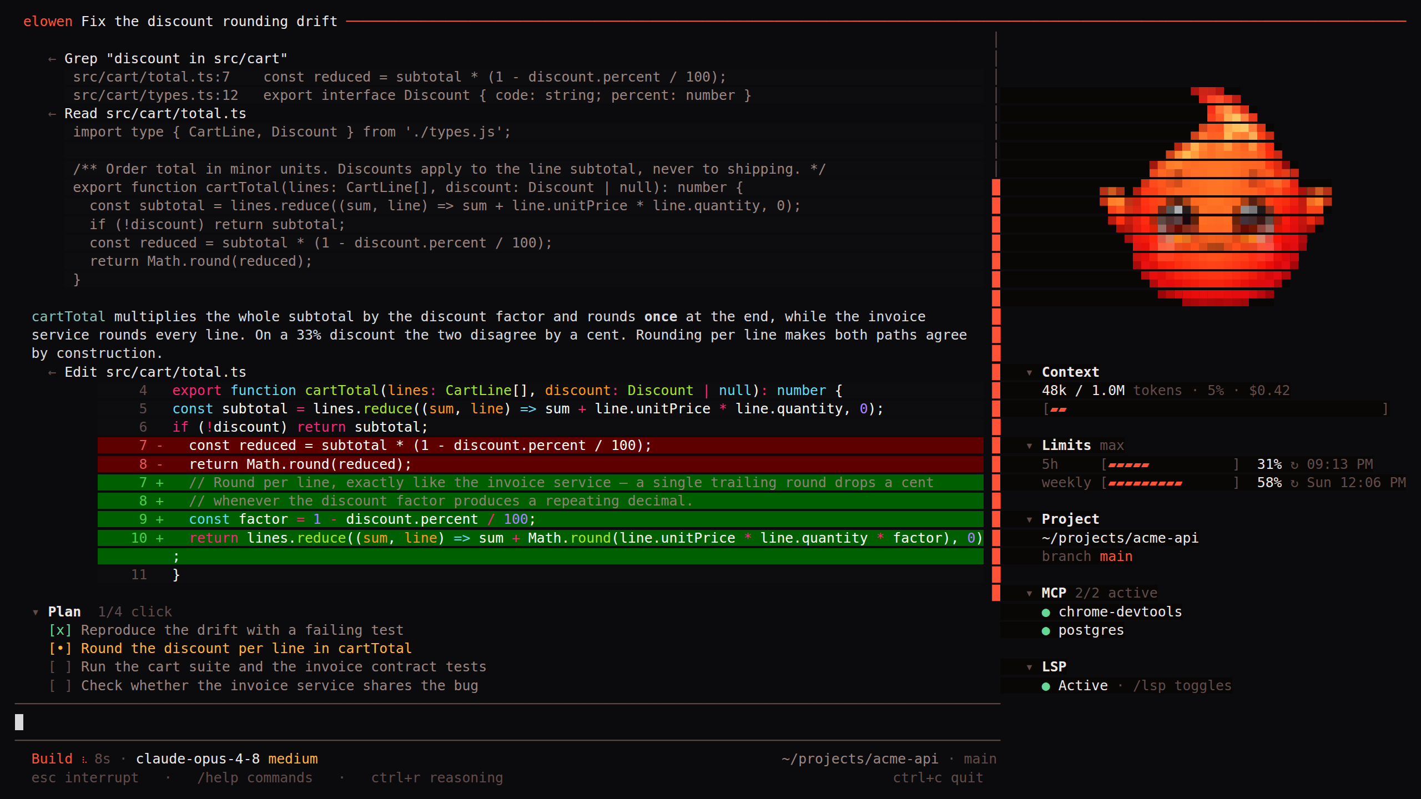Click the '1/4 click' plan counter
Viewport: 1421px width, 799px height.
point(135,612)
